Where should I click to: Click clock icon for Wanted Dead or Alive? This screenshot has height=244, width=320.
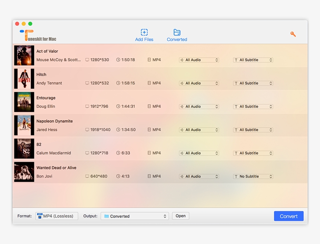tap(118, 176)
